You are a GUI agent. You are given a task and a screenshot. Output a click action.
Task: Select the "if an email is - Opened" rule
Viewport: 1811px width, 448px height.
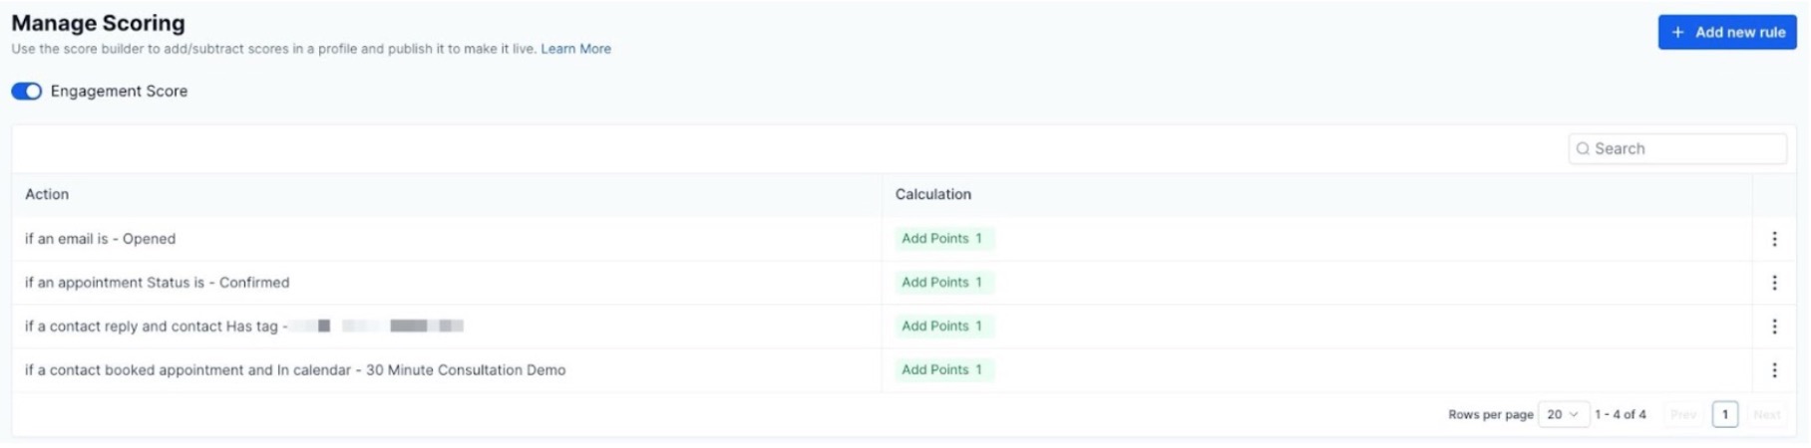click(100, 239)
